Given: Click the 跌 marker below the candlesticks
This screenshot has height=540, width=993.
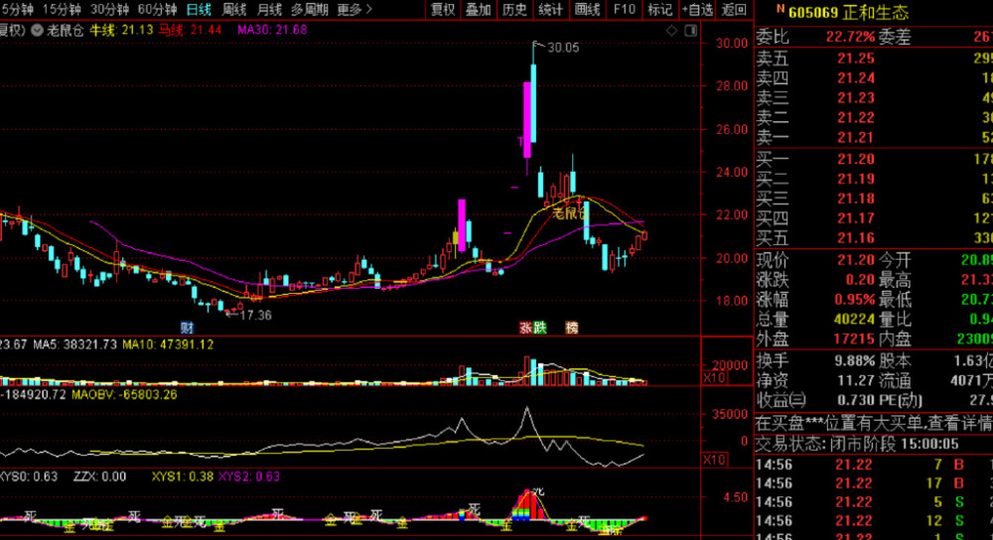Looking at the screenshot, I should tap(540, 327).
